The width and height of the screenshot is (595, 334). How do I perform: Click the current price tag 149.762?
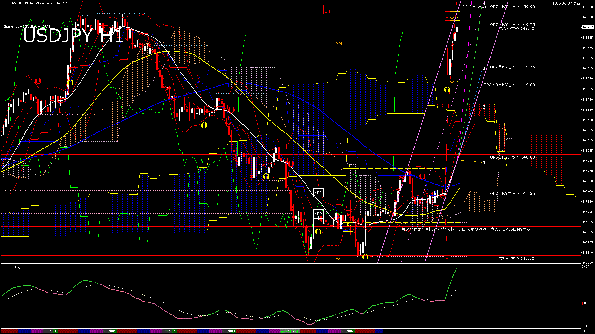[587, 27]
